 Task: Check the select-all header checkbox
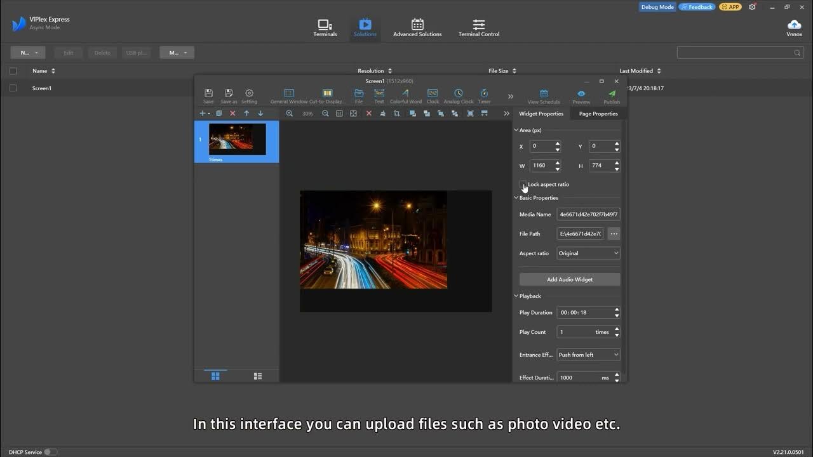click(13, 71)
